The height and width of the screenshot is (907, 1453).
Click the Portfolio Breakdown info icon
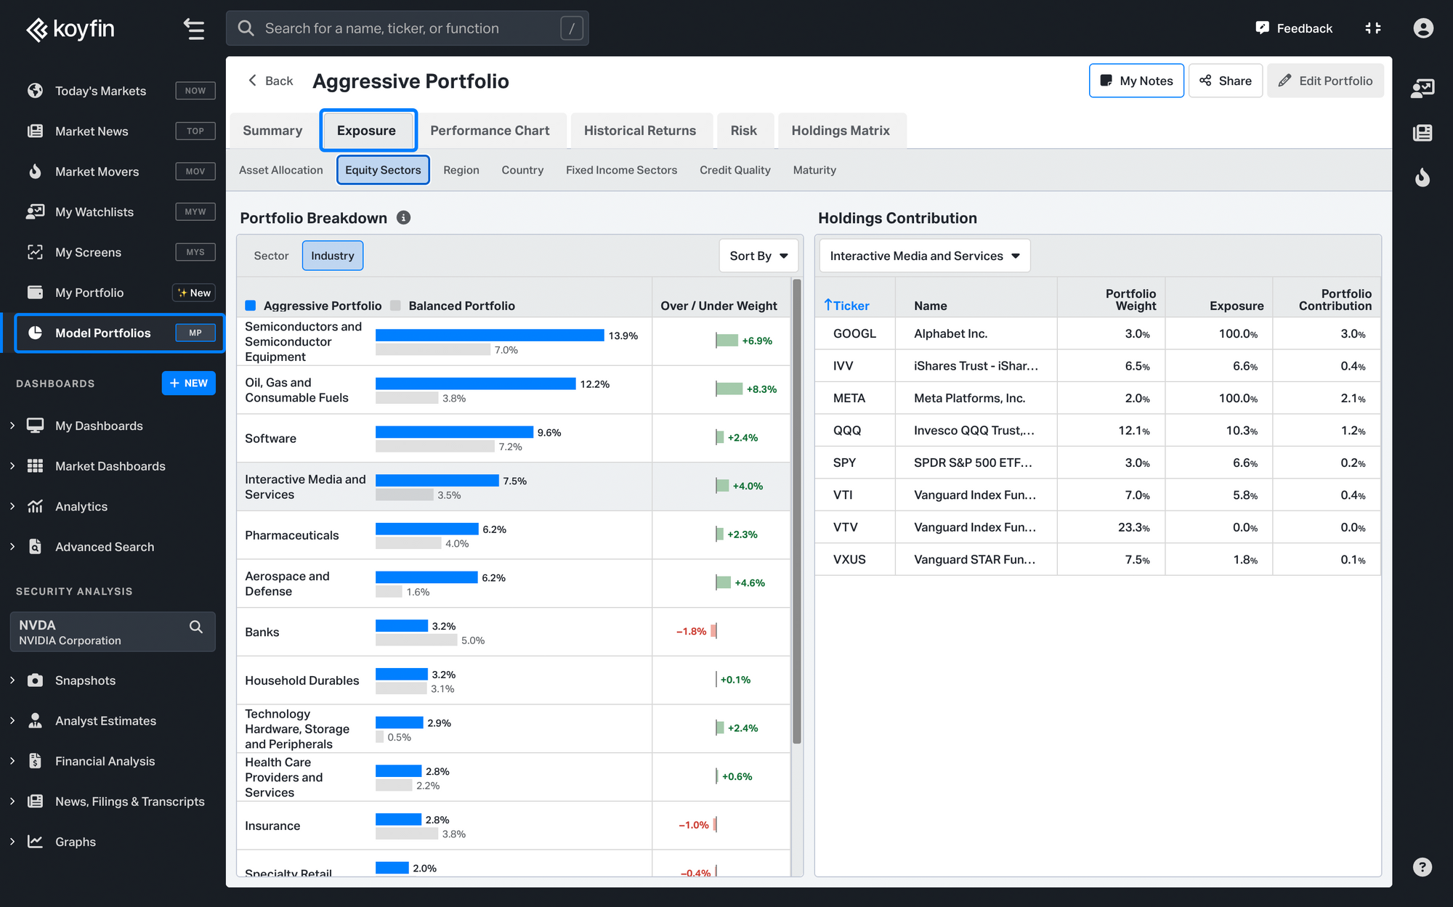[403, 218]
